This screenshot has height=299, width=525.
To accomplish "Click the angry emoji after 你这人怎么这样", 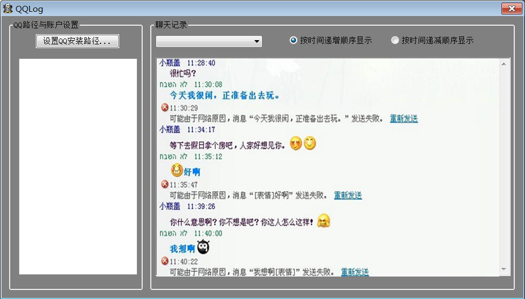I will coord(323,221).
